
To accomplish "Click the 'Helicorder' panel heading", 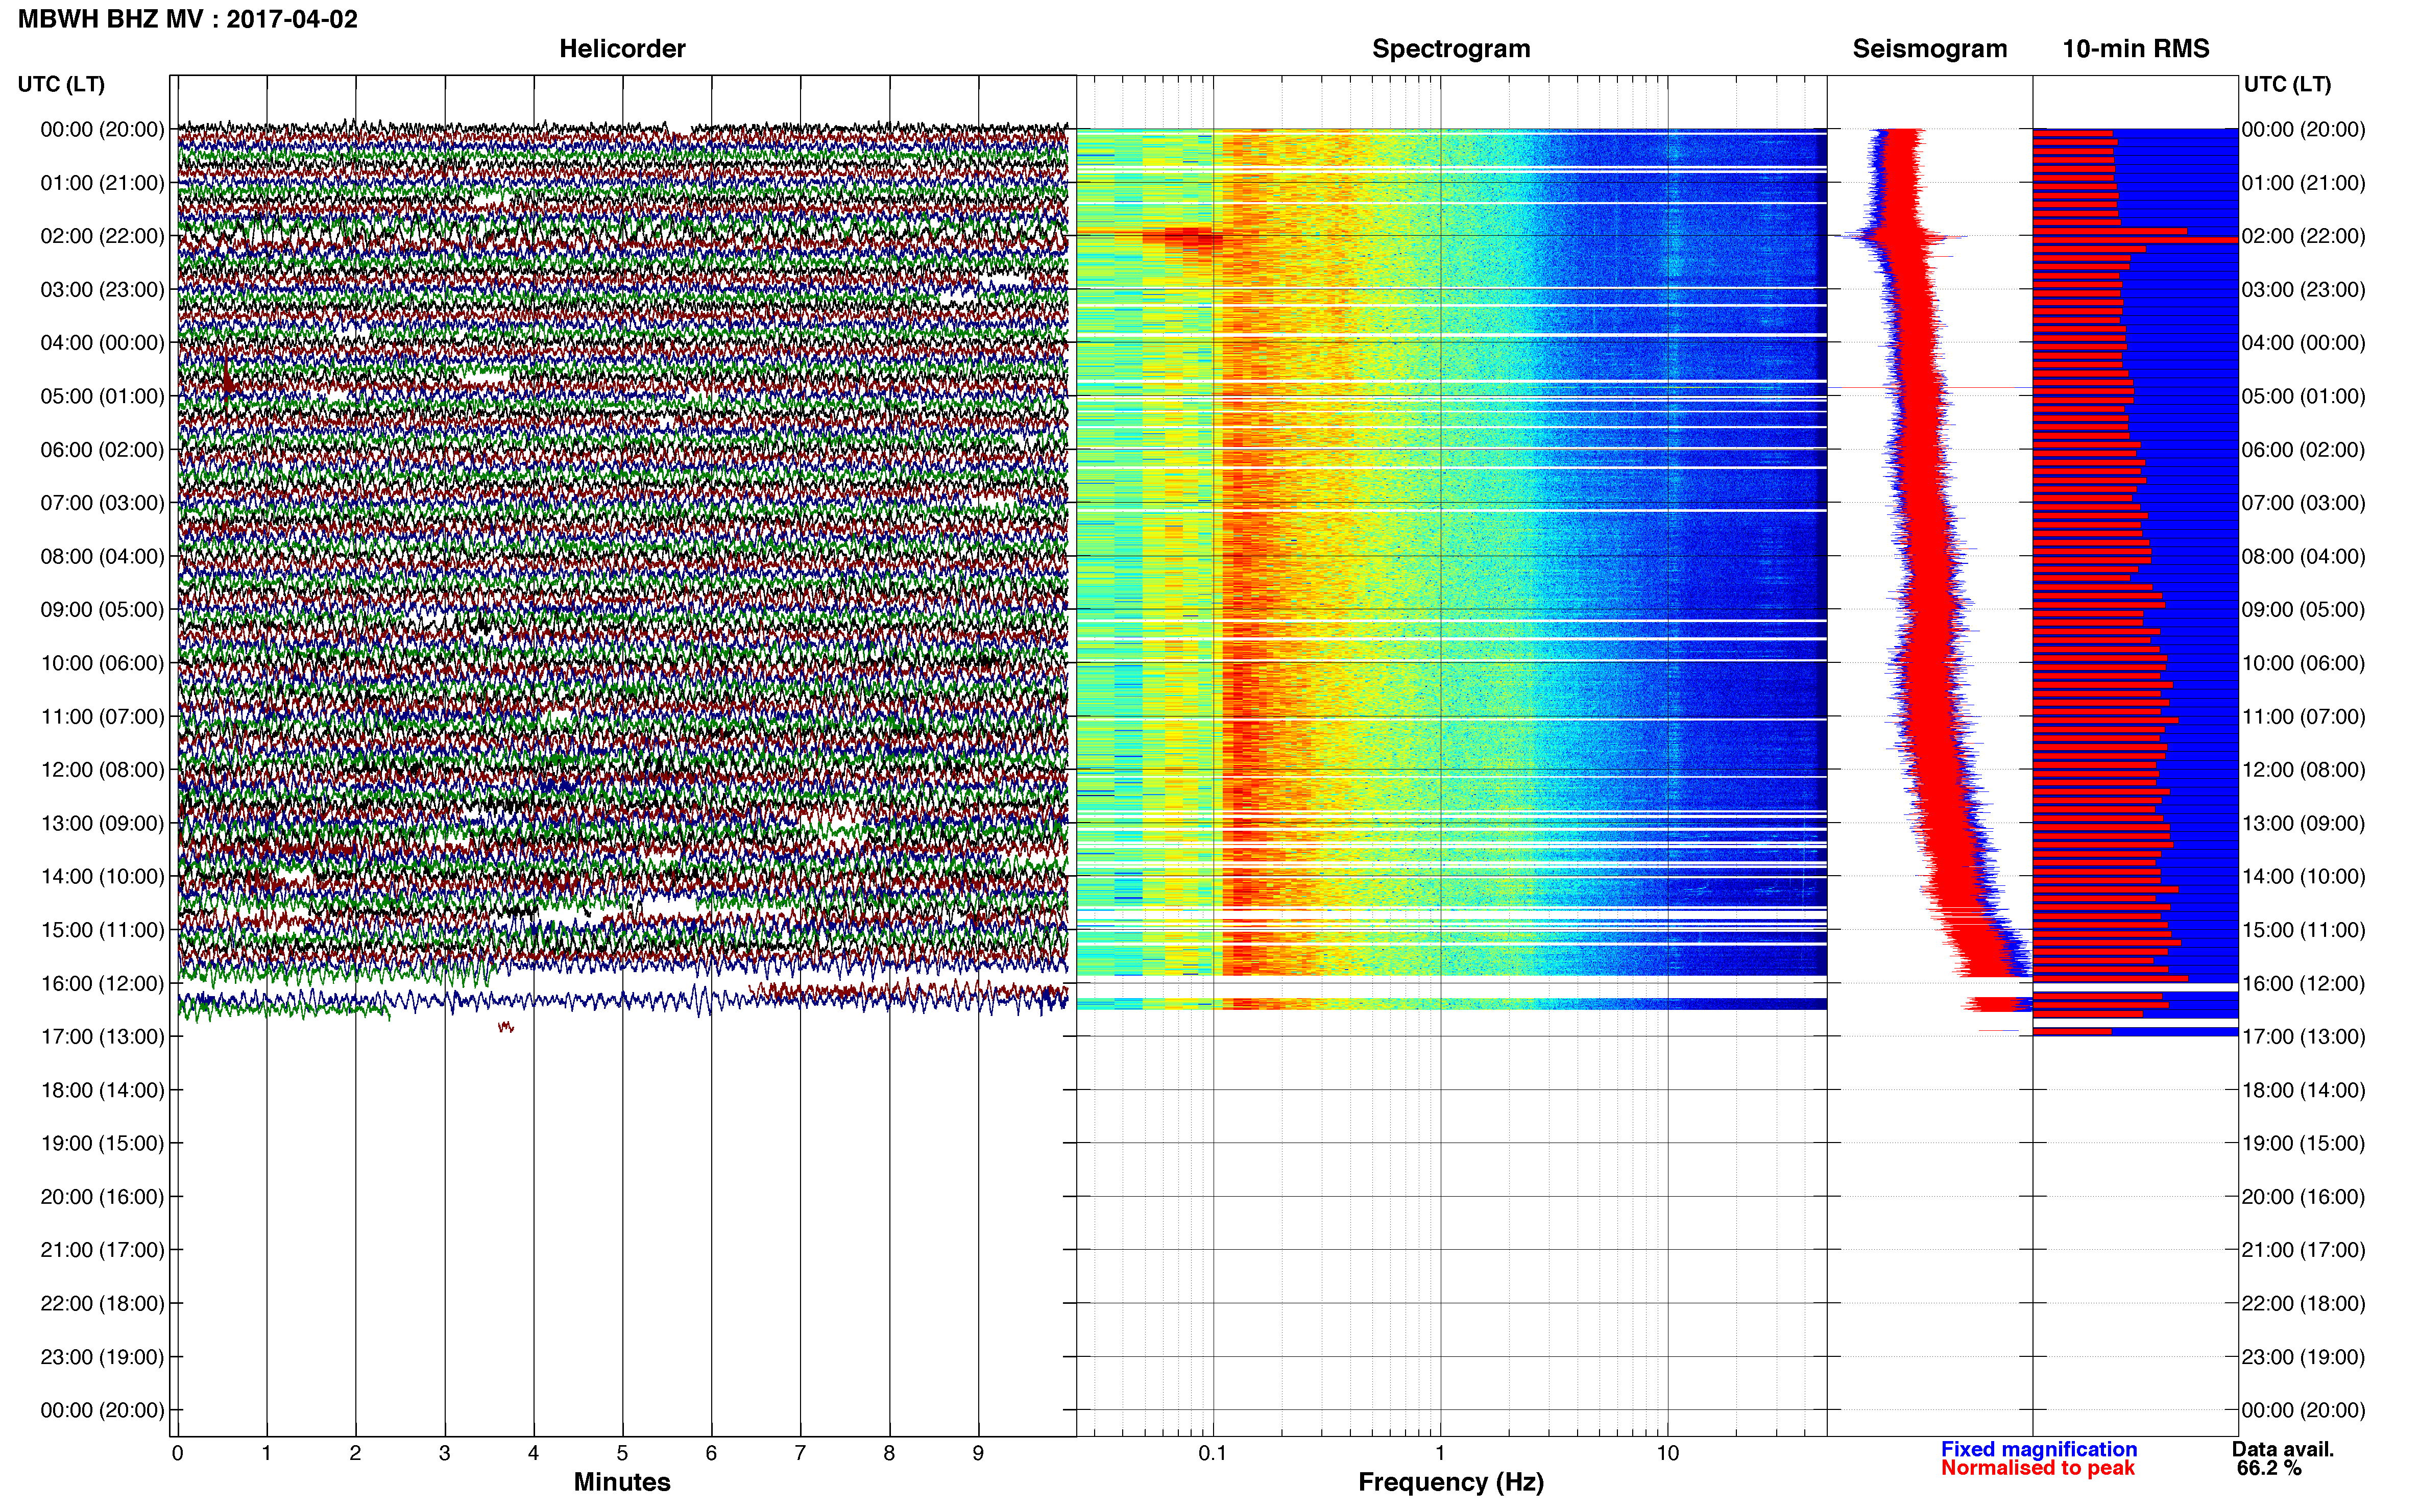I will pos(621,48).
